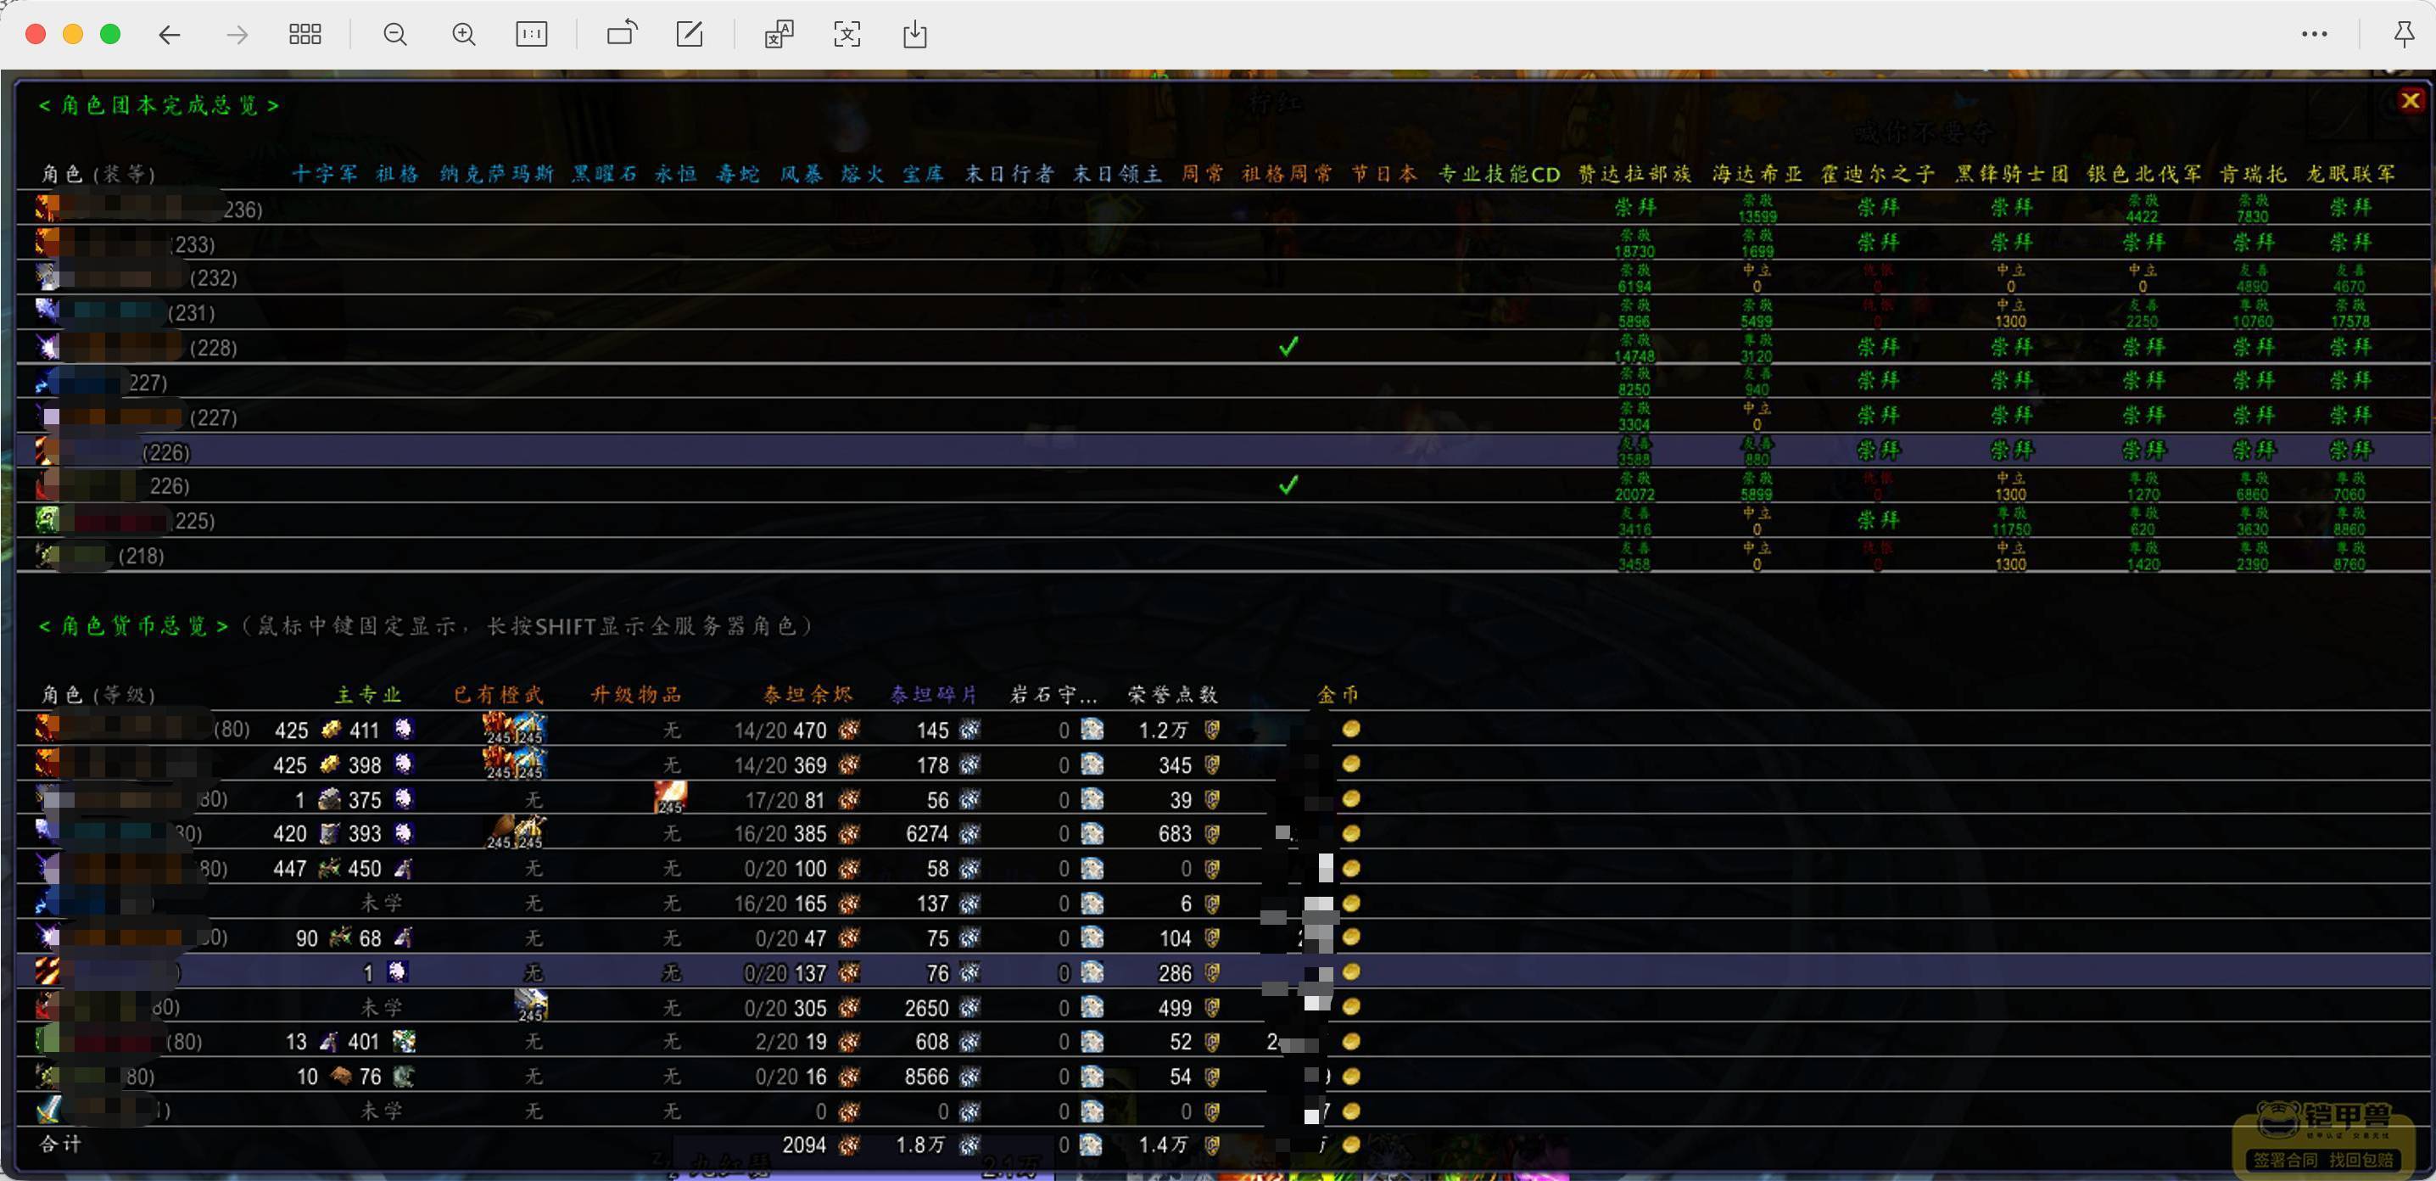The image size is (2436, 1181).
Task: Pin the viewer window on top
Action: coord(2403,35)
